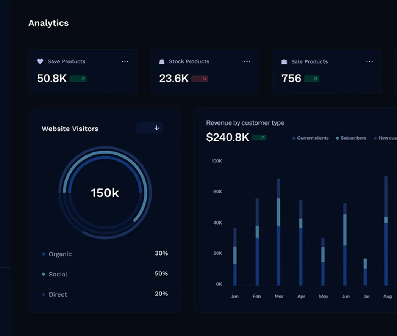Click Direct legend dot

[44, 294]
